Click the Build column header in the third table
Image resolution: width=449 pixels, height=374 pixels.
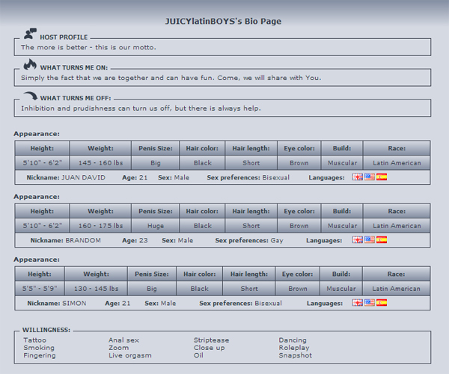pyautogui.click(x=341, y=274)
